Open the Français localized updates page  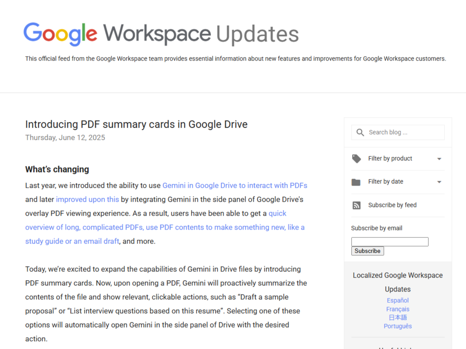click(x=397, y=309)
